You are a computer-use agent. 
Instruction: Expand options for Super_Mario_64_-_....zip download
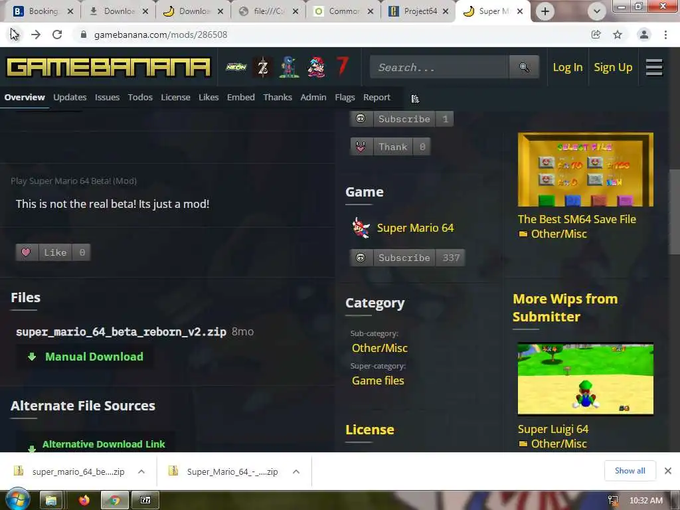click(x=296, y=471)
